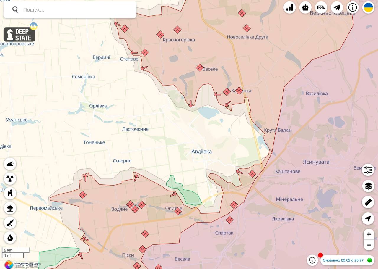Viewport: 378px width, 269px height.
Task: Toggle the weather overlay cloud icon
Action: [x=10, y=164]
